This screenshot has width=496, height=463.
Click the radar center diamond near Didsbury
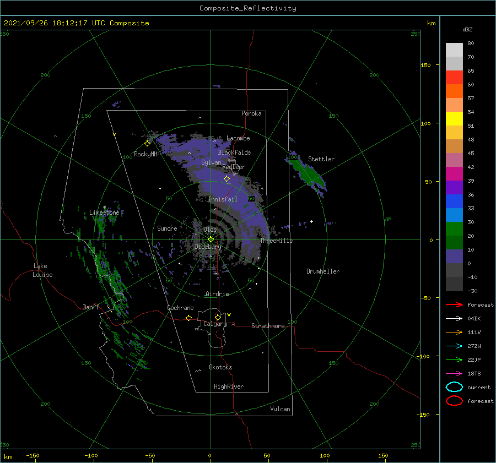click(x=211, y=239)
